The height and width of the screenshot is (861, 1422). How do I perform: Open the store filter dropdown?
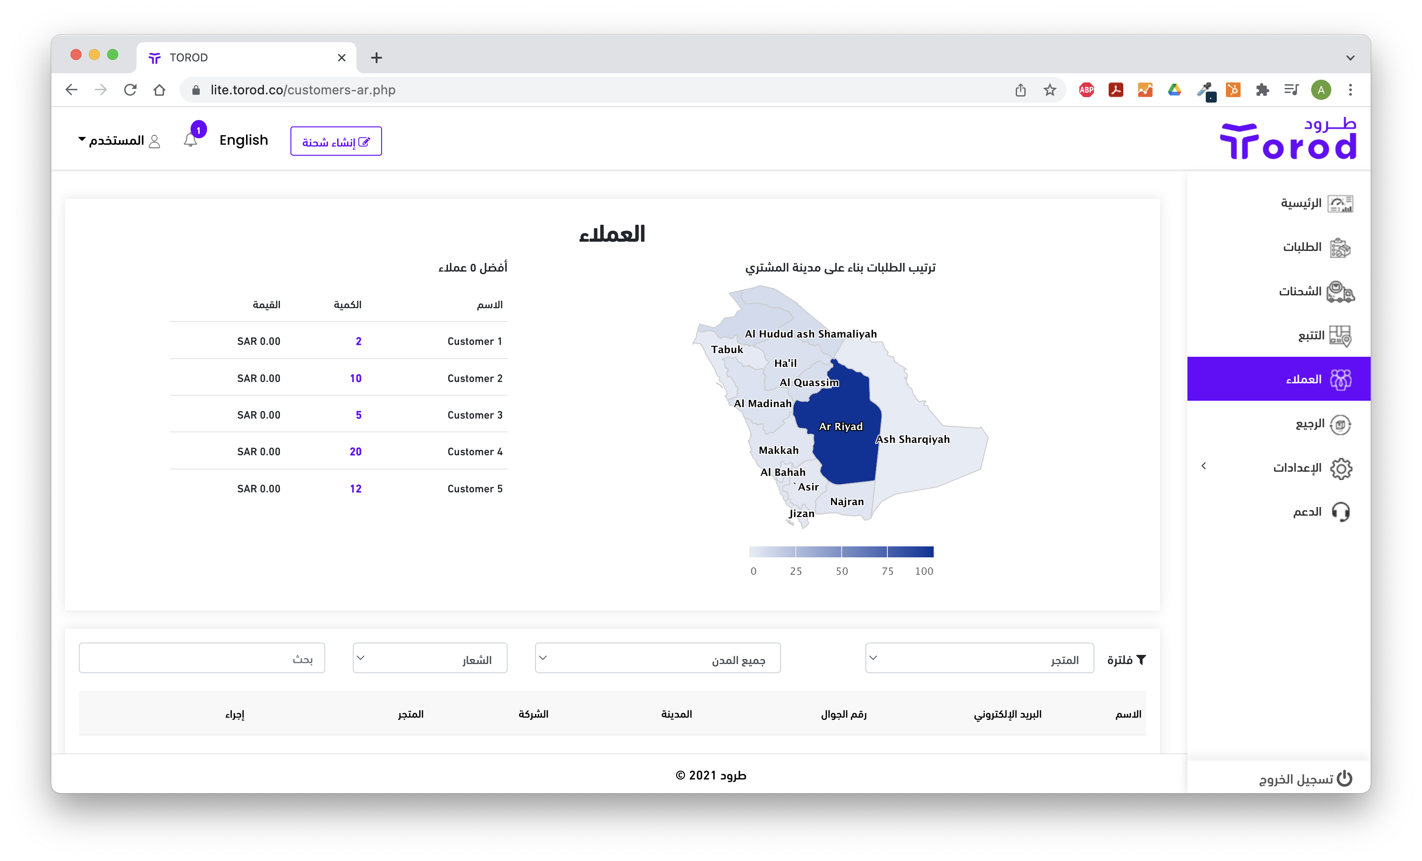pos(979,659)
